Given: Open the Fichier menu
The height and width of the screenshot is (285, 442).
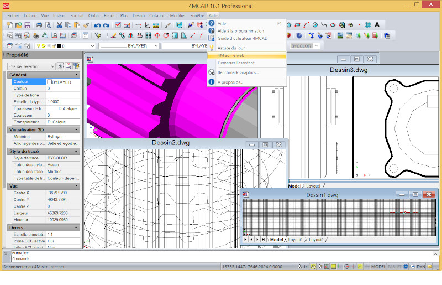Looking at the screenshot, I should 13,15.
